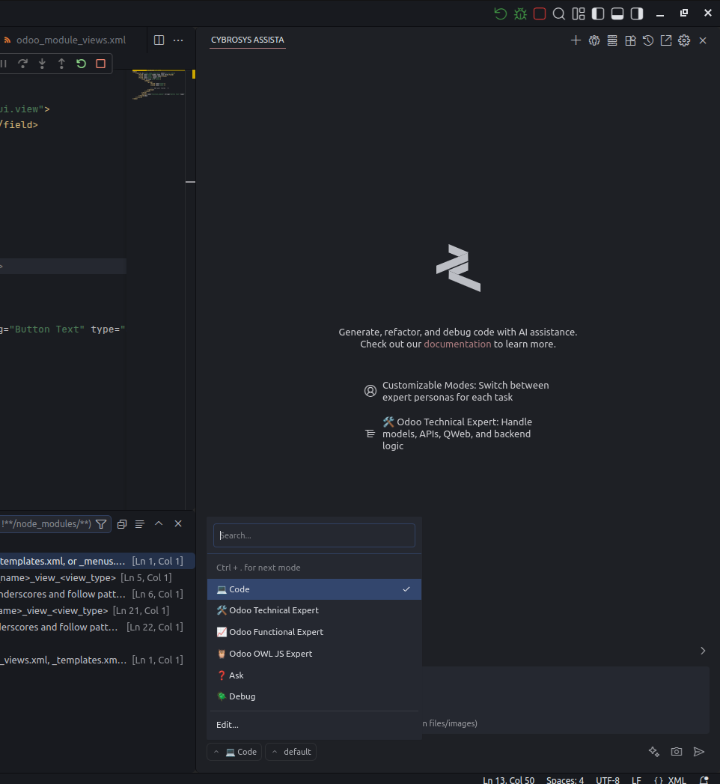Click the green restart icon in title bar
Viewport: 720px width, 784px height.
(500, 13)
